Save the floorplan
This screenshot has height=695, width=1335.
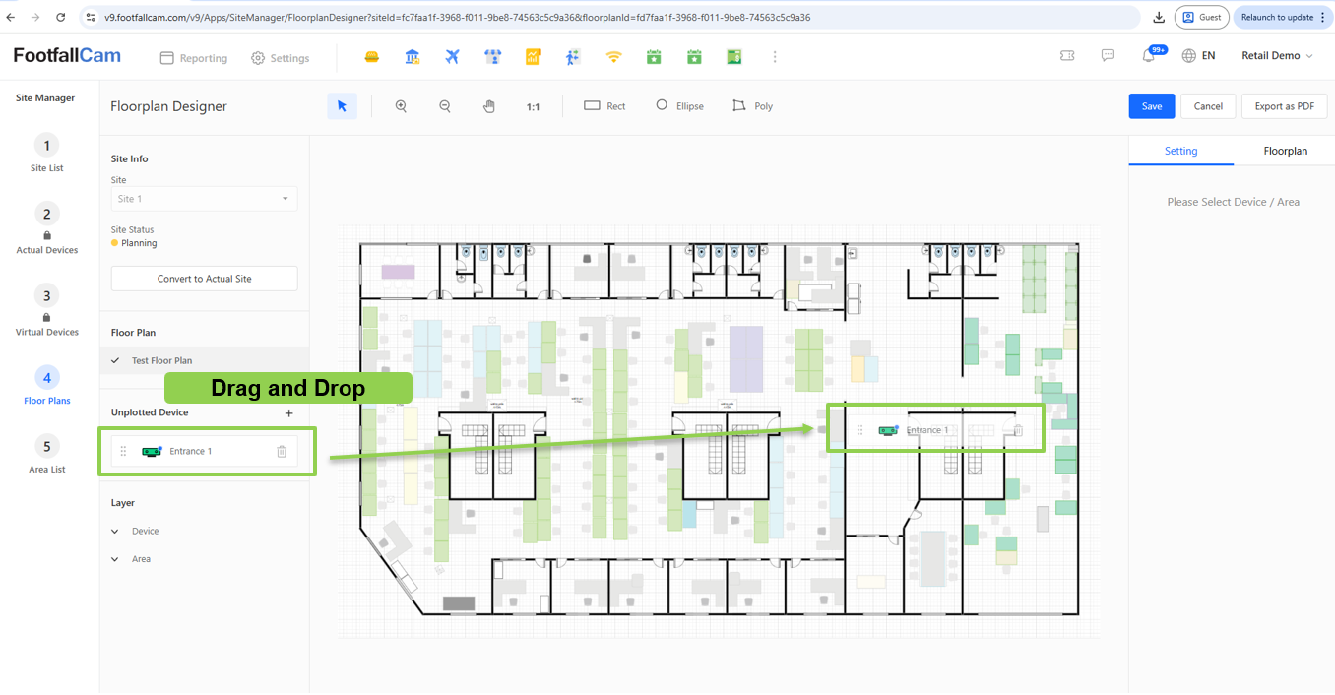1151,106
